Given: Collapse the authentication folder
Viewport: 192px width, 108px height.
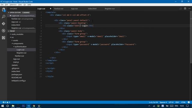Looking at the screenshot, I should pos(21,47).
